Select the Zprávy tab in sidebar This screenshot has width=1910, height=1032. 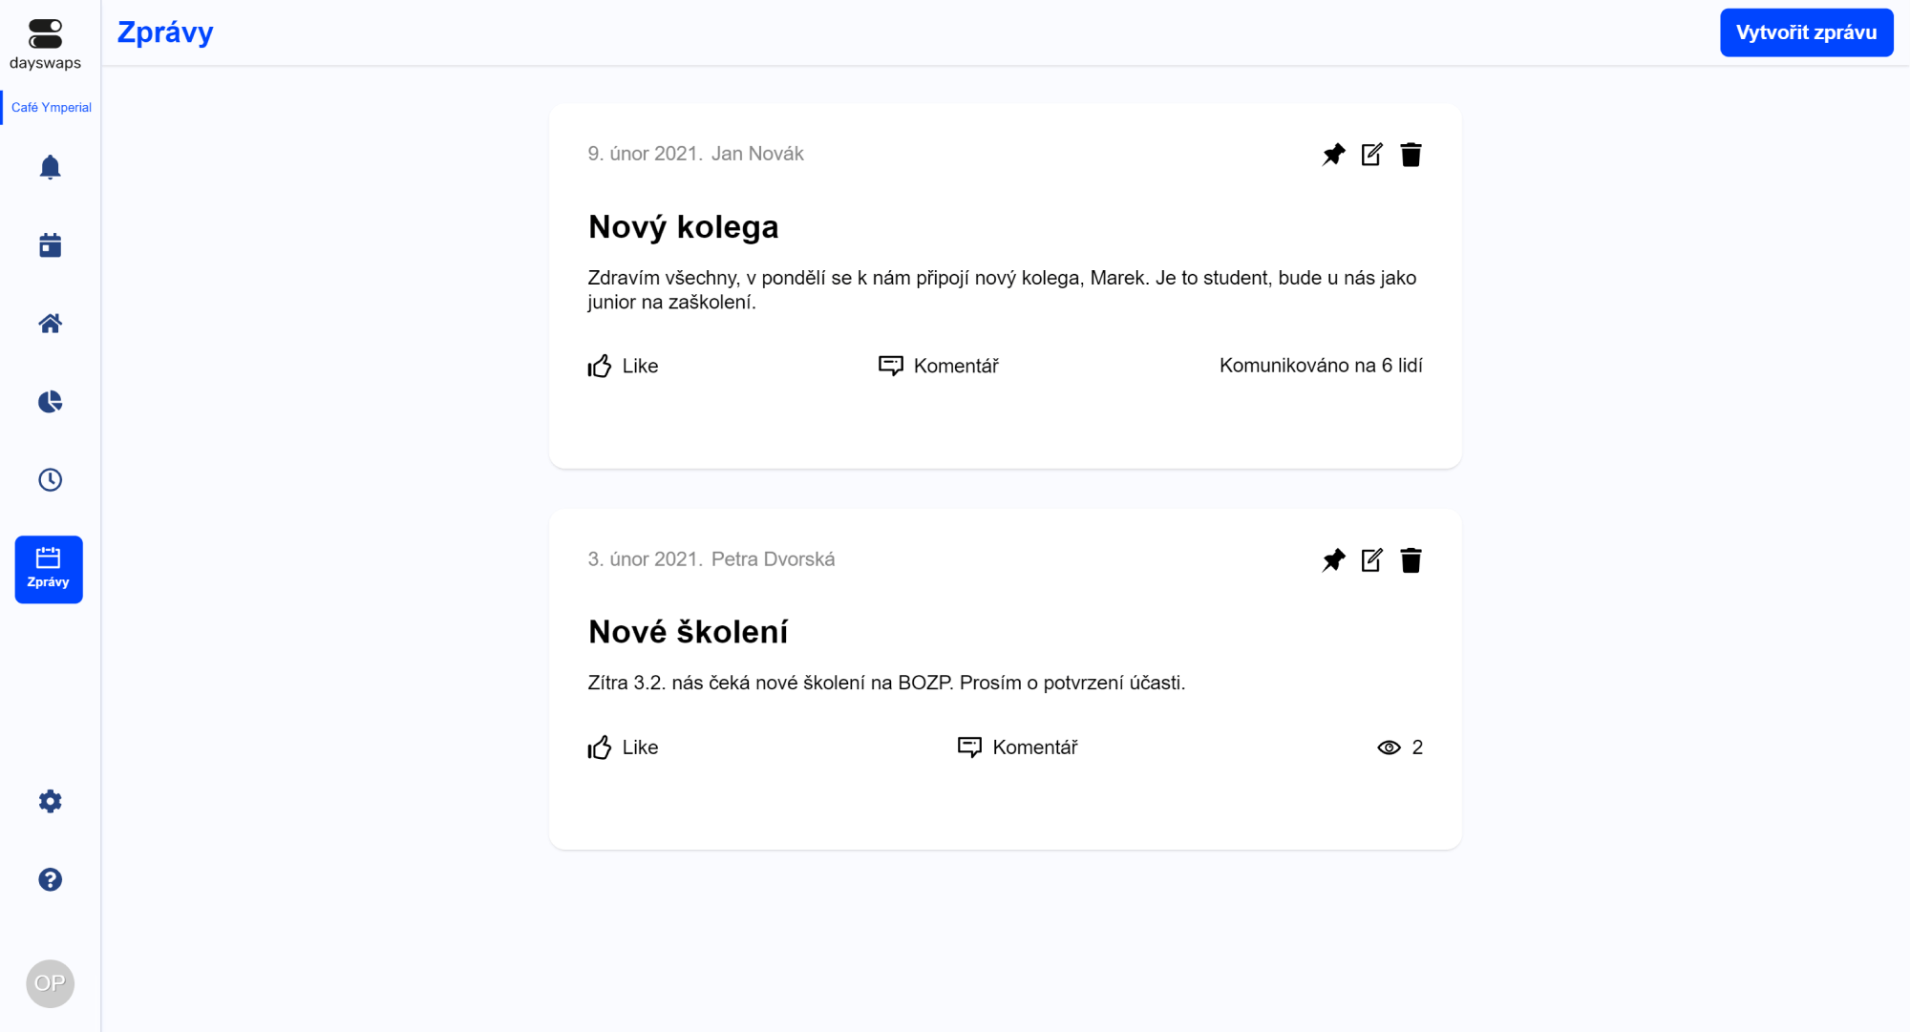49,569
